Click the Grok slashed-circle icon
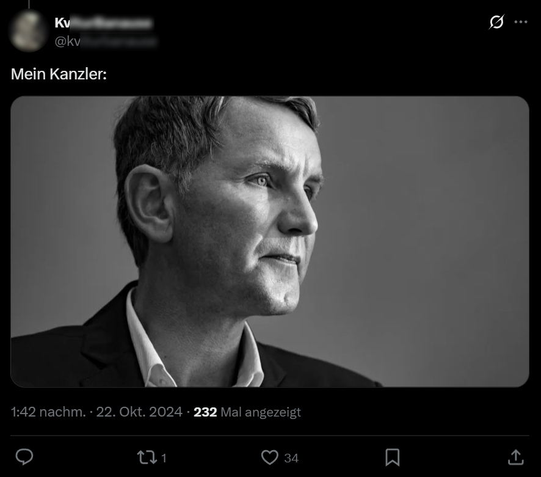541x477 pixels. 496,22
